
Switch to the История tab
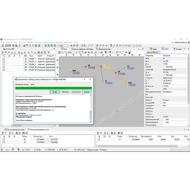click(179, 49)
